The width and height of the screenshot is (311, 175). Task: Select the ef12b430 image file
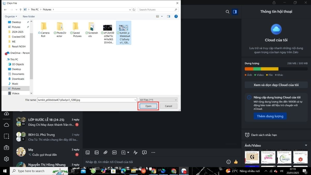pyautogui.click(x=108, y=34)
